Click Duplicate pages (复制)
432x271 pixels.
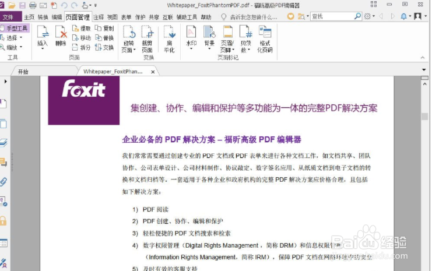click(x=104, y=28)
